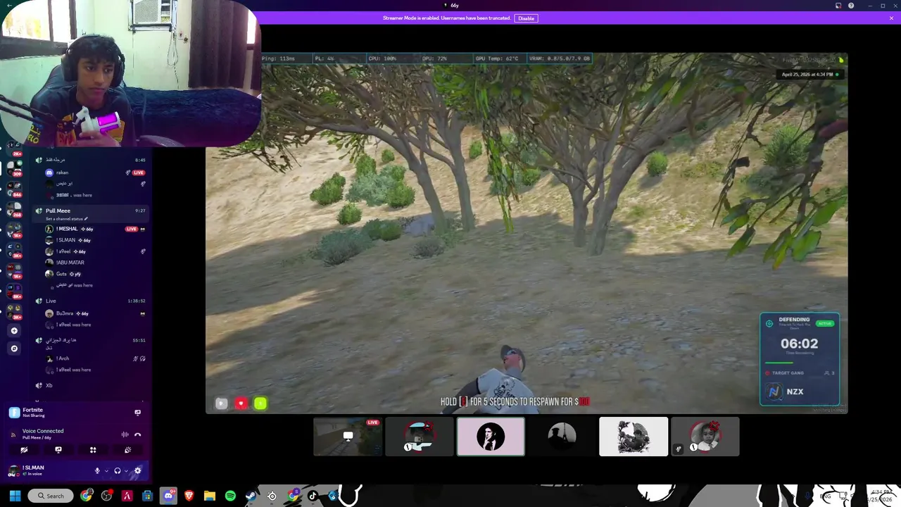Image resolution: width=901 pixels, height=507 pixels.
Task: Open TikTok from the taskbar
Action: click(313, 496)
